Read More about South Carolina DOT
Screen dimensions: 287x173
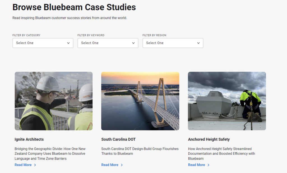point(110,165)
